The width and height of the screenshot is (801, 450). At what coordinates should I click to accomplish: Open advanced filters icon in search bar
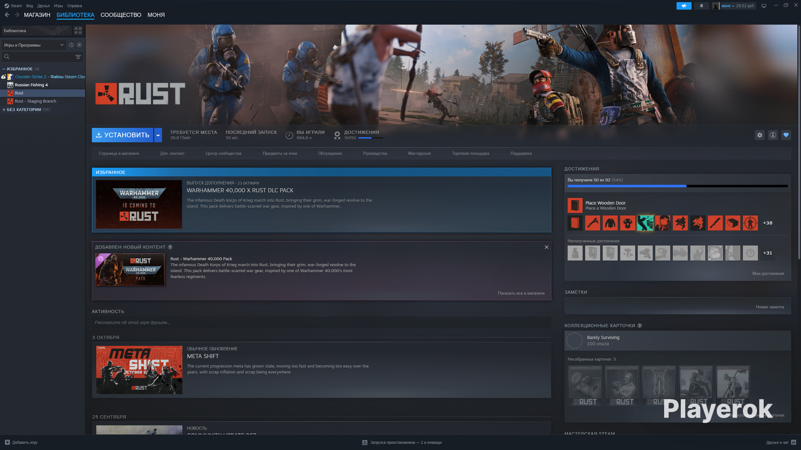click(x=78, y=57)
